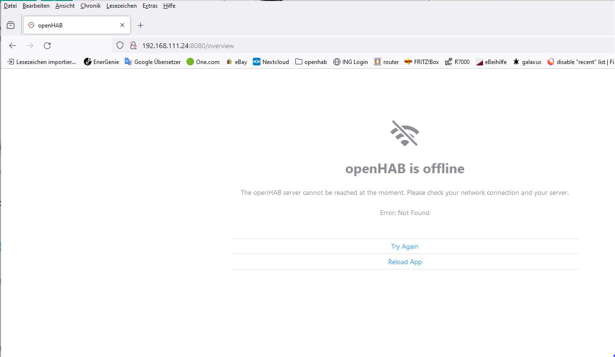The width and height of the screenshot is (615, 357).
Task: Reload the current page
Action: click(47, 46)
